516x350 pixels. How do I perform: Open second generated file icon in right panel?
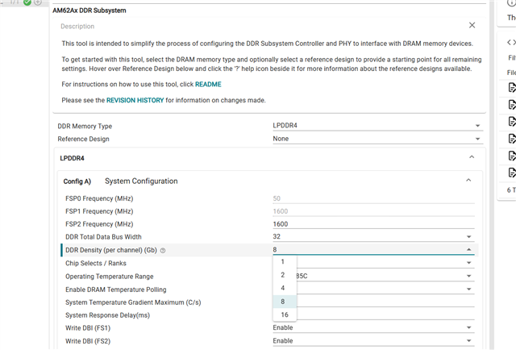[512, 105]
